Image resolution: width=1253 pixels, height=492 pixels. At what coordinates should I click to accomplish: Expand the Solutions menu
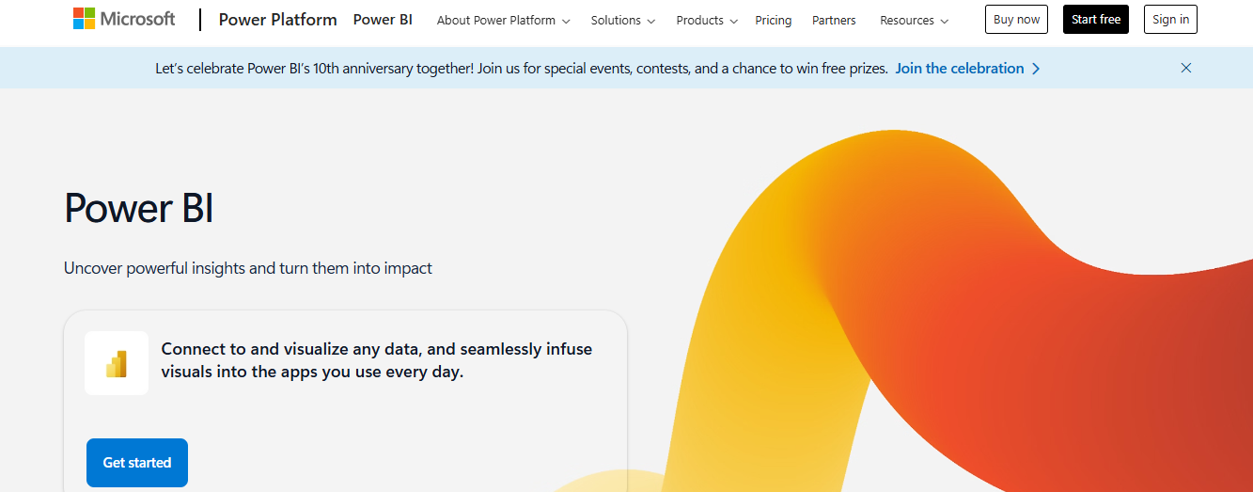[x=623, y=20]
